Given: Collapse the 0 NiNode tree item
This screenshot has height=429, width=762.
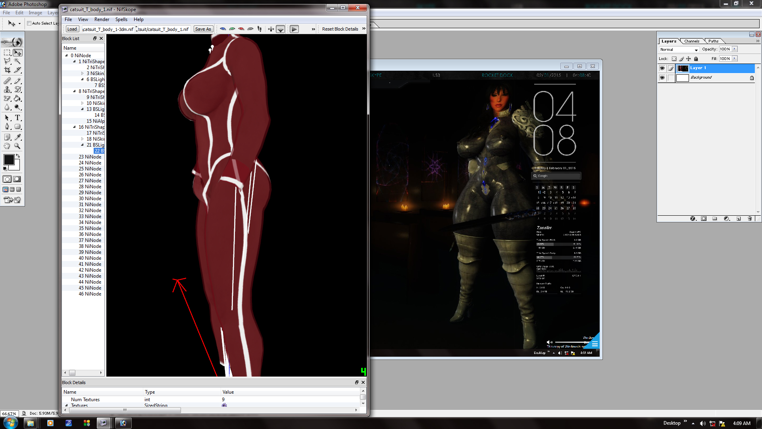Looking at the screenshot, I should [x=66, y=56].
